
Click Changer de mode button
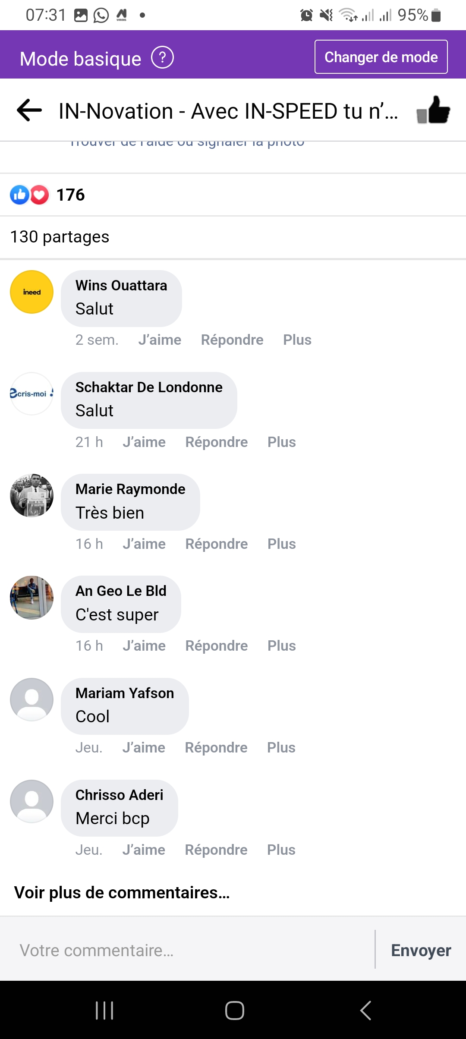pyautogui.click(x=381, y=57)
